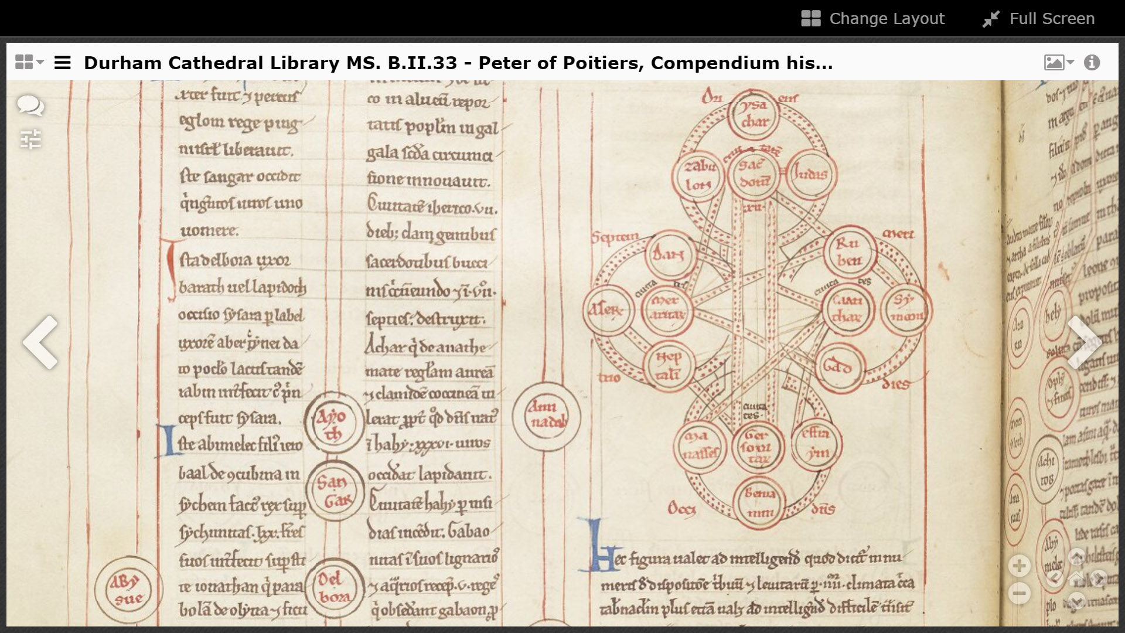The width and height of the screenshot is (1125, 633).
Task: Click the small caret beside the image icon
Action: pyautogui.click(x=1071, y=62)
